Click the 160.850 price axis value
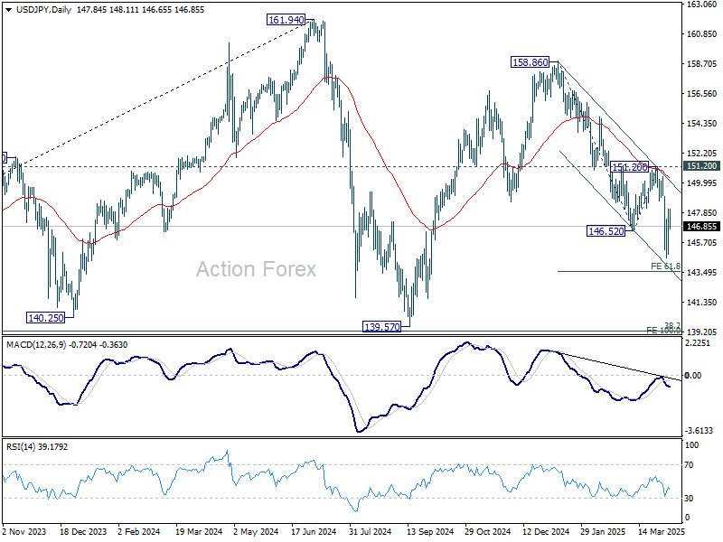The height and width of the screenshot is (542, 723). (x=701, y=34)
